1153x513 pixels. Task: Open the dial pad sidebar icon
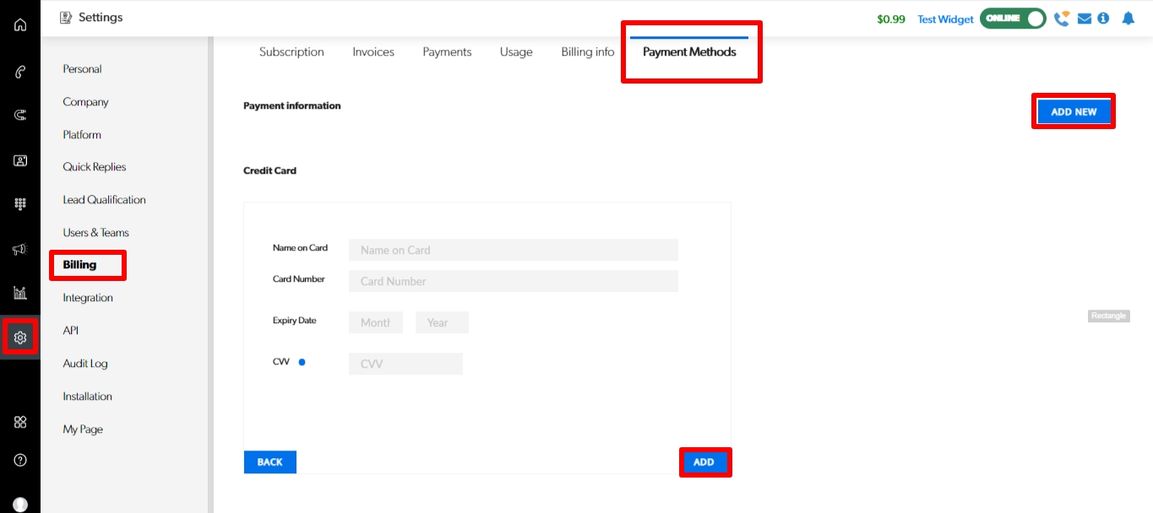pos(20,204)
